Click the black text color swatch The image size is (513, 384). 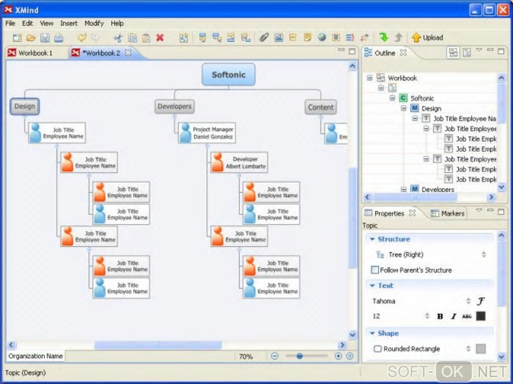pos(481,316)
